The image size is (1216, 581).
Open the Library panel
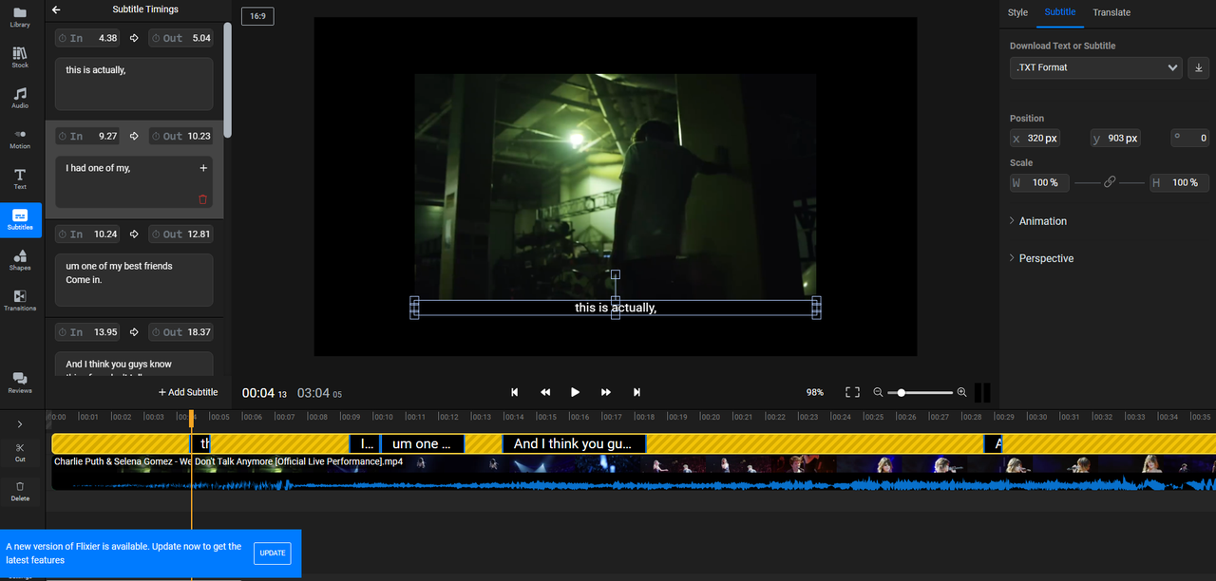[20, 17]
